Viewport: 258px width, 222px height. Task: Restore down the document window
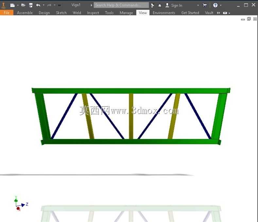click(249, 19)
